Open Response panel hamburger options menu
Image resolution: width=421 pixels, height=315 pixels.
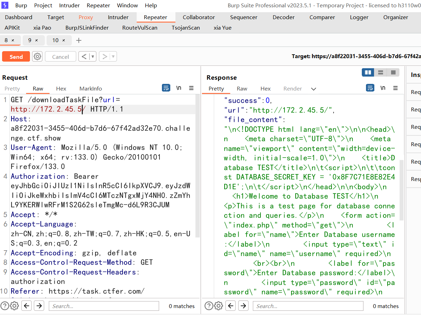click(x=396, y=88)
